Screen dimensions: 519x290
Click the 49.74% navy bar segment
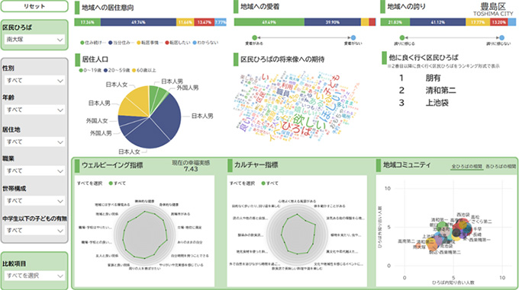click(138, 22)
